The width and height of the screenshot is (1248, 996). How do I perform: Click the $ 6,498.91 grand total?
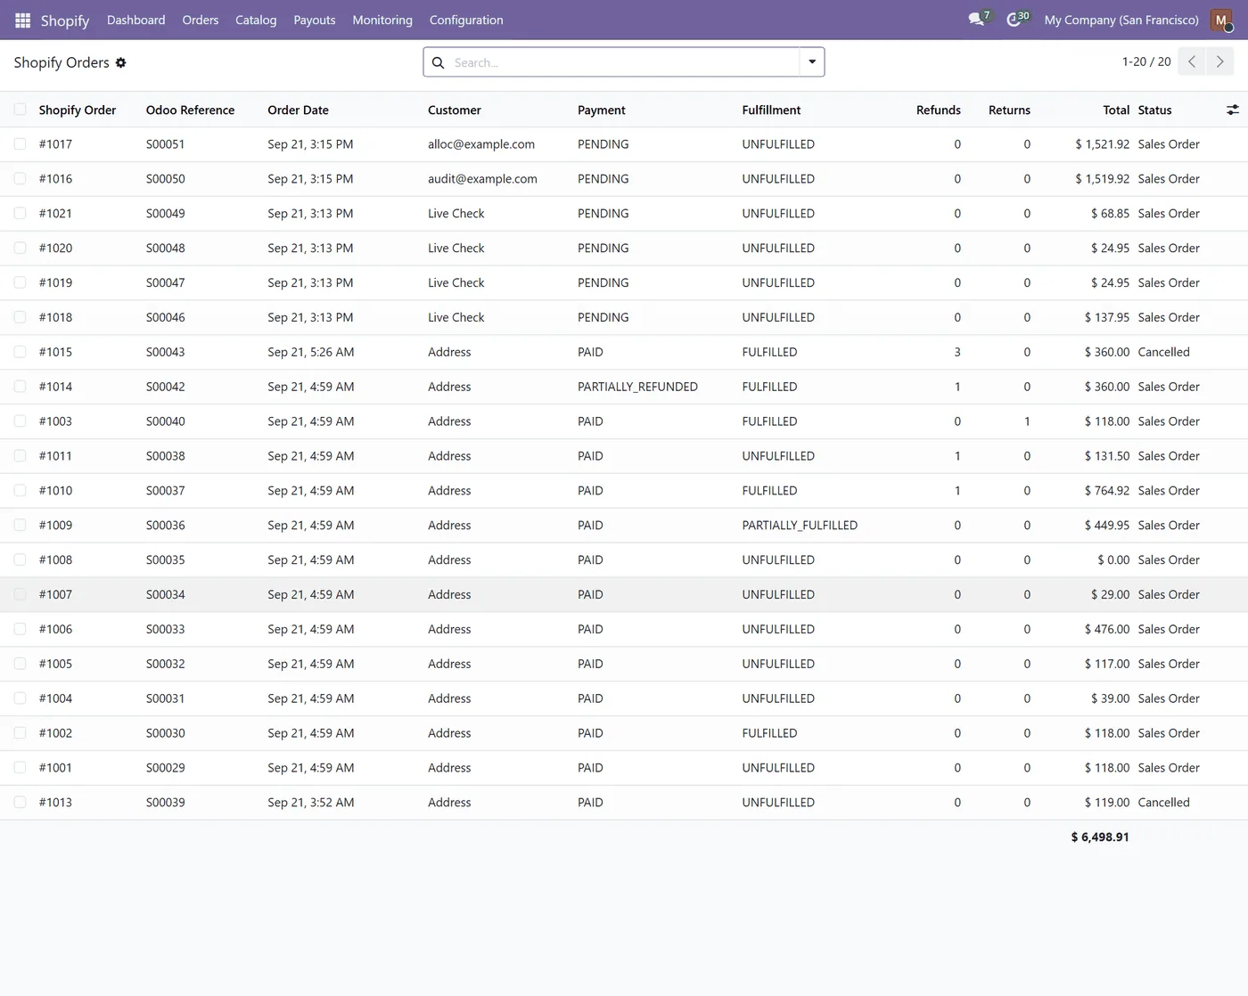(x=1100, y=837)
